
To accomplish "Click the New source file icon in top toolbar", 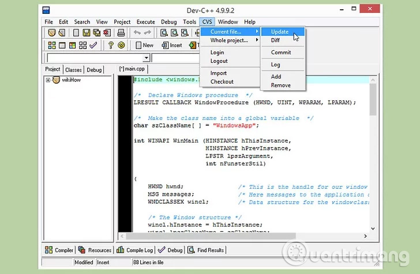I will coord(76,33).
